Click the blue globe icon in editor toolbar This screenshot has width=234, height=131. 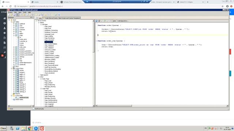(97, 21)
